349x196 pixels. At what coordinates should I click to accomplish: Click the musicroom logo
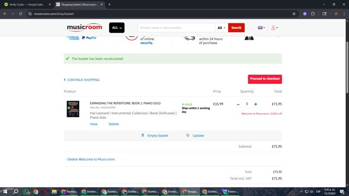pyautogui.click(x=85, y=28)
